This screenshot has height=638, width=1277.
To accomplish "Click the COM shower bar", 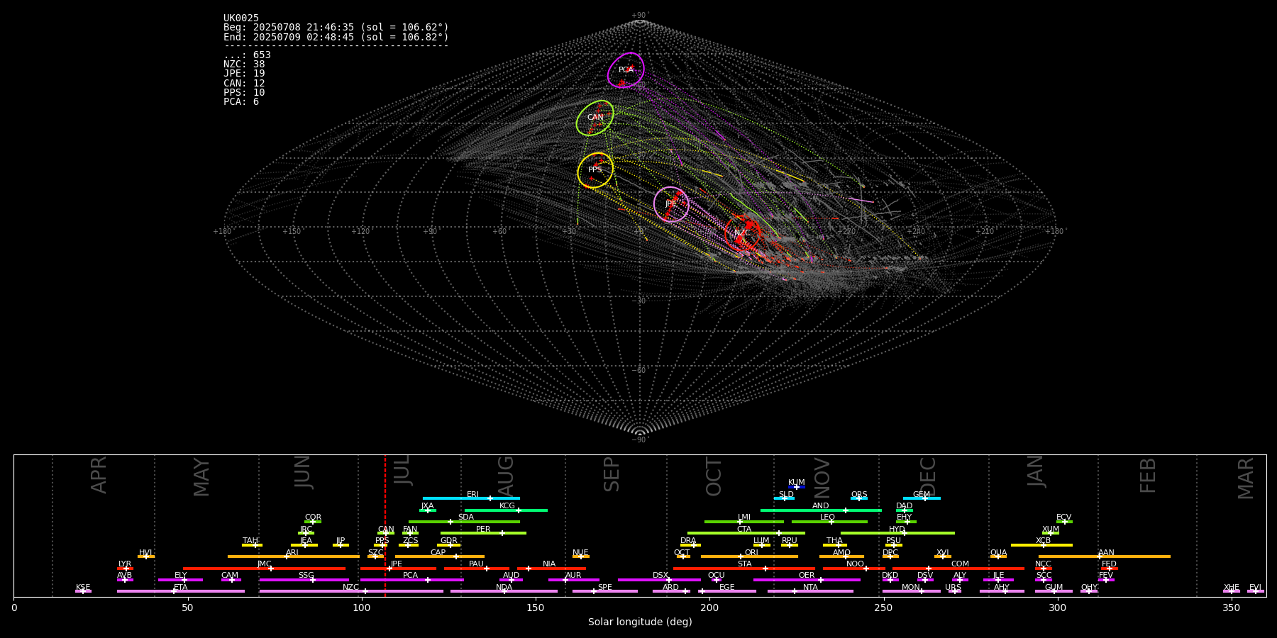I will (958, 569).
